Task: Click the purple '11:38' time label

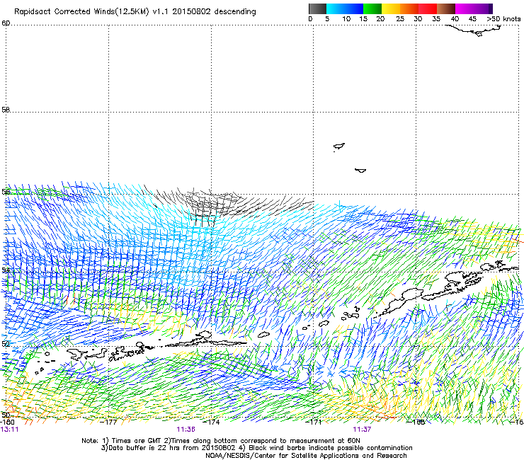Action: point(186,430)
